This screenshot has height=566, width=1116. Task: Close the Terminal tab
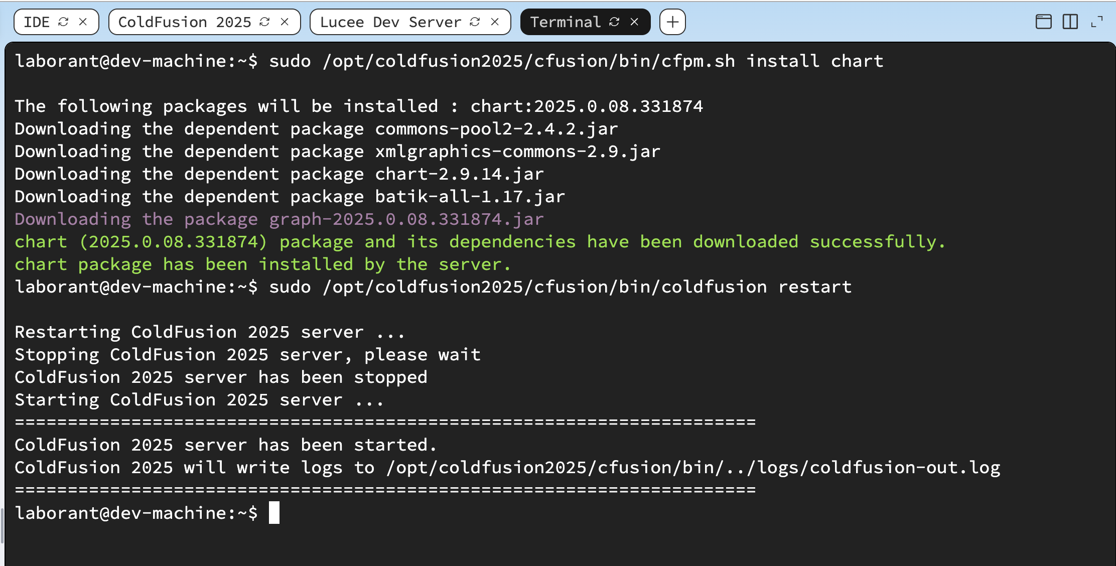point(634,22)
